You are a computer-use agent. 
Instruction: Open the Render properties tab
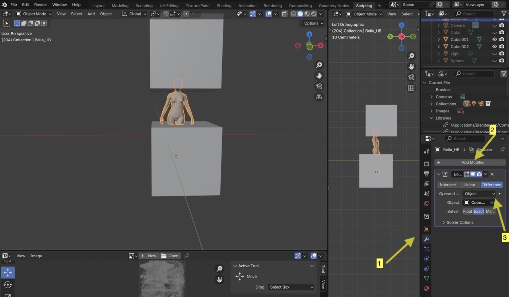click(426, 164)
